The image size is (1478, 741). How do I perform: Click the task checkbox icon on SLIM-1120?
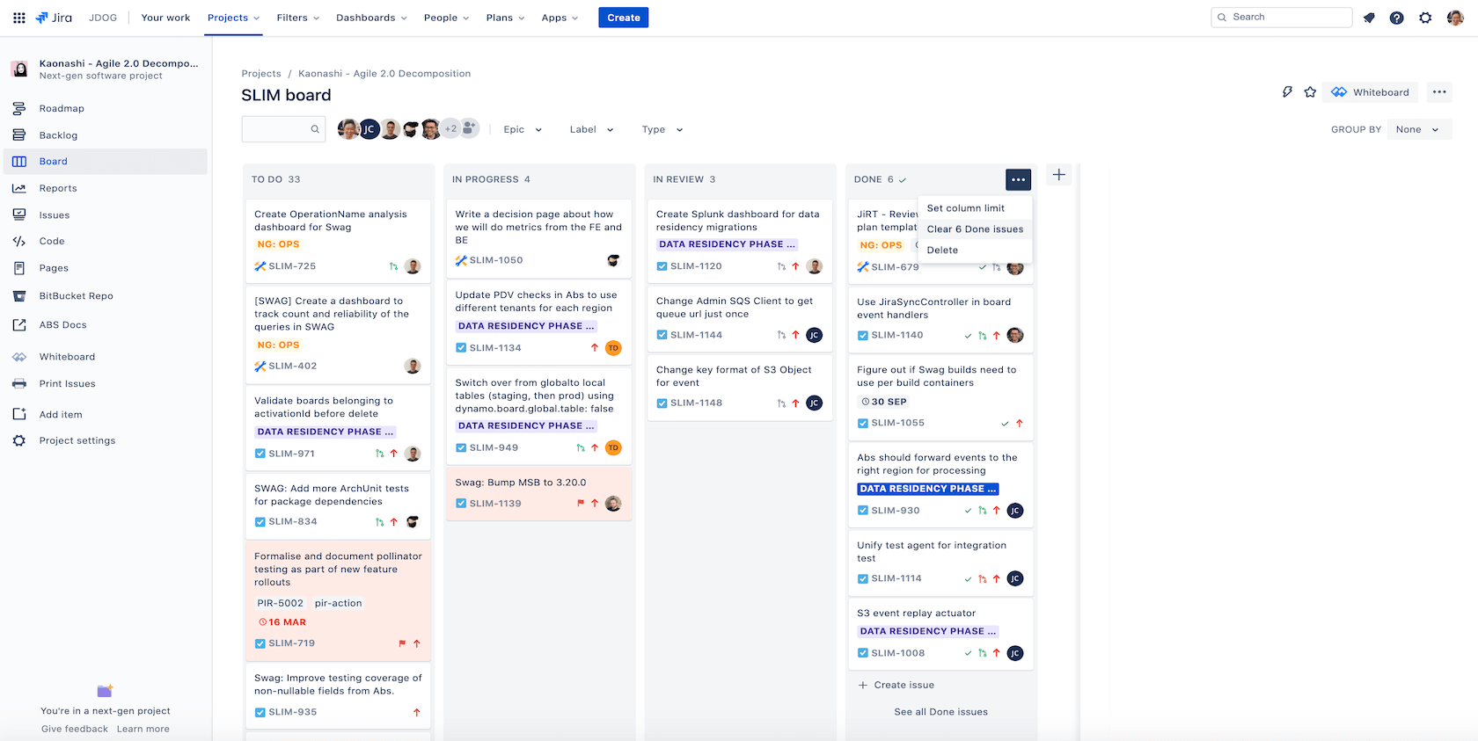[662, 266]
